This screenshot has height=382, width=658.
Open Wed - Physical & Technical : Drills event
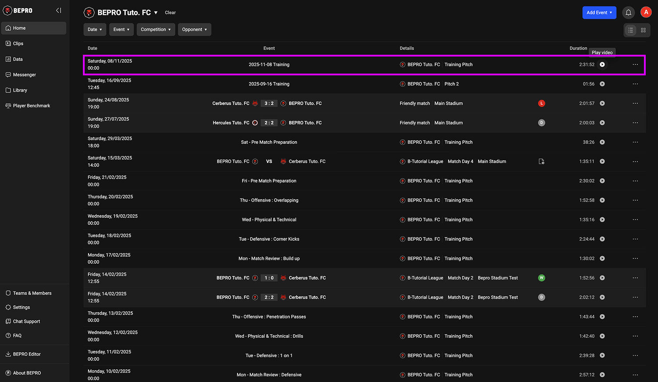(269, 336)
